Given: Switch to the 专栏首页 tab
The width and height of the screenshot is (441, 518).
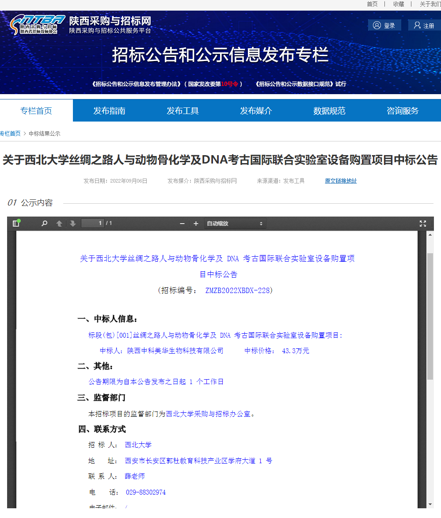Looking at the screenshot, I should (36, 110).
